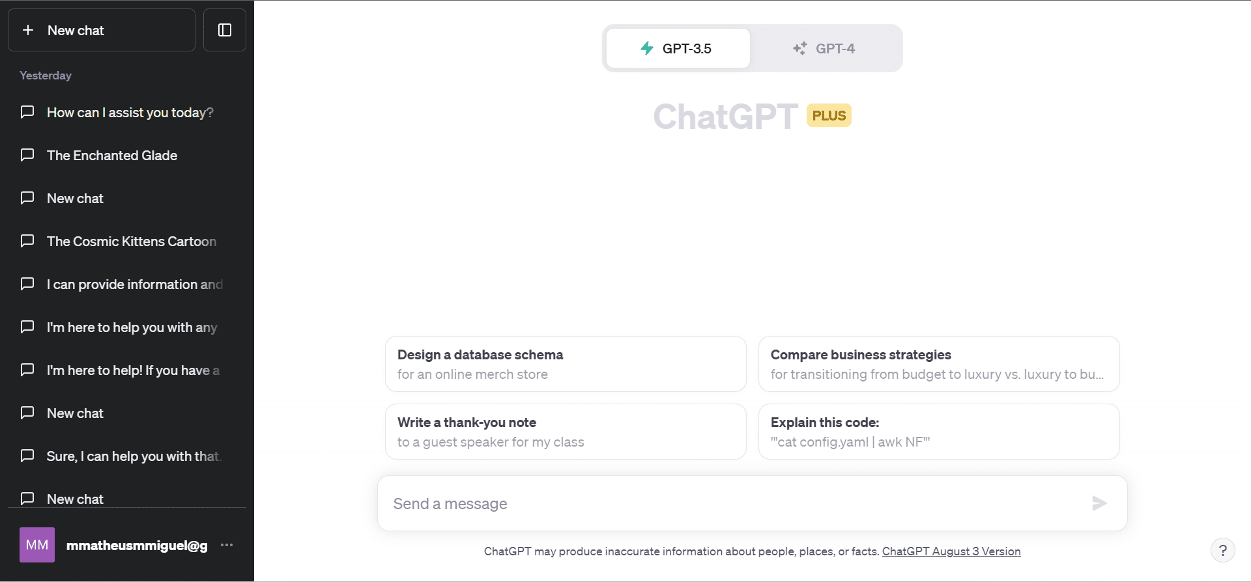
Task: Switch to the GPT-4 model tab
Action: click(x=825, y=48)
